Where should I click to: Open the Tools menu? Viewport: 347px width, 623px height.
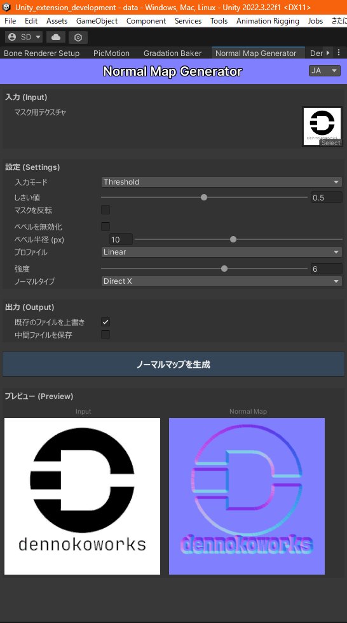point(219,20)
